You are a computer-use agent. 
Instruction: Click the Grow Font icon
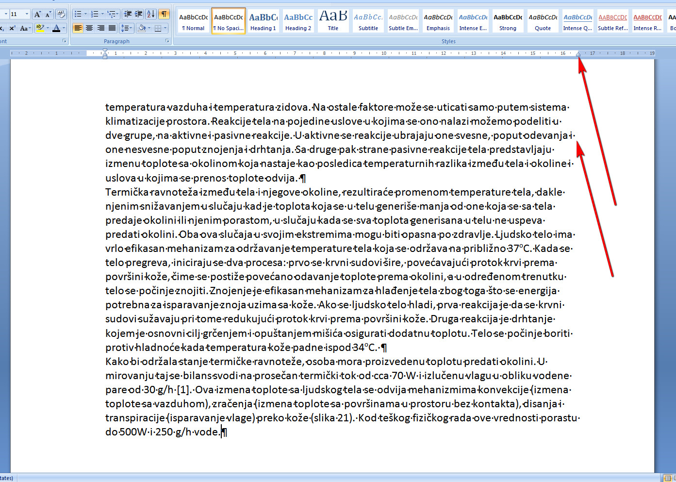pyautogui.click(x=37, y=14)
